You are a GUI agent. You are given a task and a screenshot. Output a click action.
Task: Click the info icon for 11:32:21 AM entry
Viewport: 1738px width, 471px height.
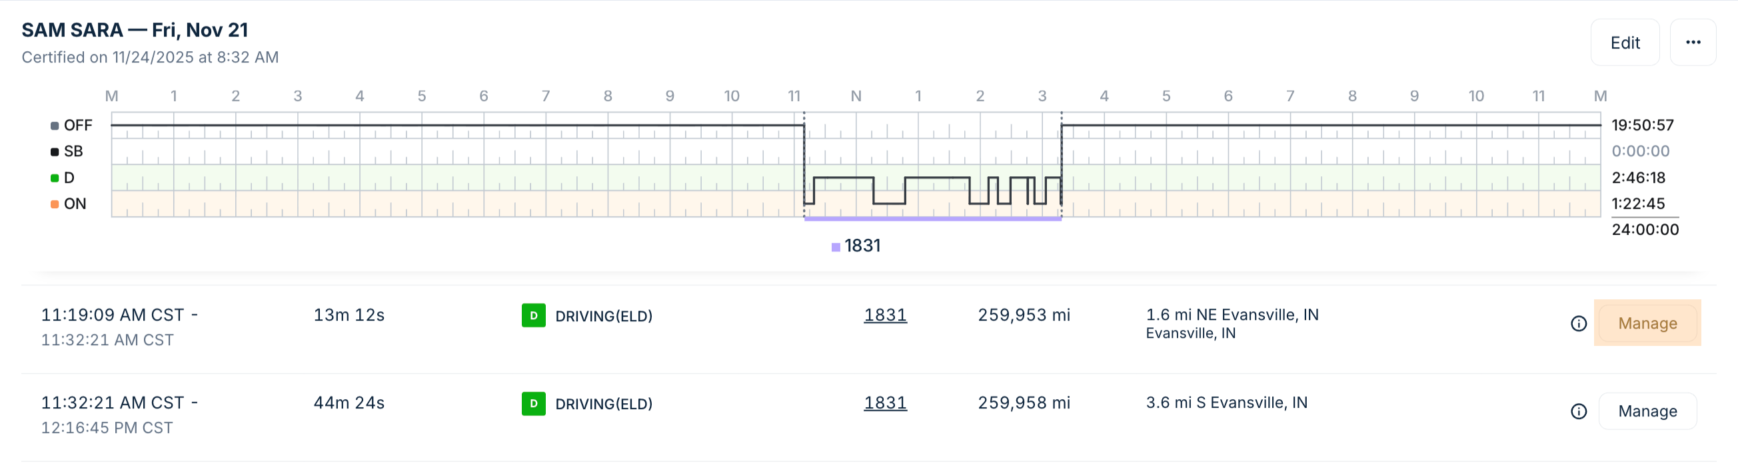pyautogui.click(x=1578, y=412)
